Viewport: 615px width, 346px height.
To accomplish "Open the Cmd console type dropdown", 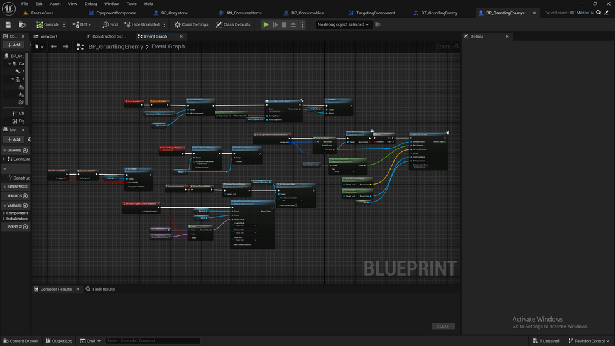I will pos(90,341).
